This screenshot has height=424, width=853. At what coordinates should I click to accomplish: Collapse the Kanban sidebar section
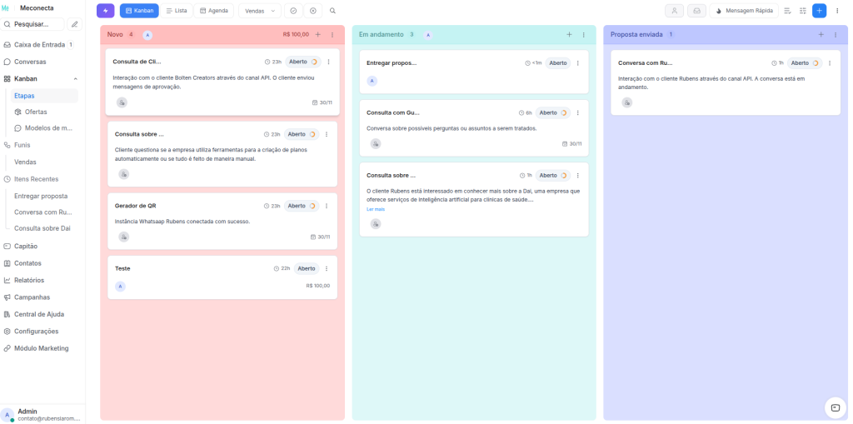point(76,78)
